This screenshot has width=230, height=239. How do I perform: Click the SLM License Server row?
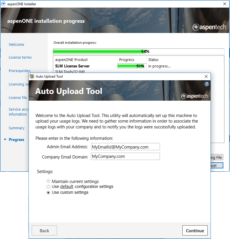coord(138,66)
